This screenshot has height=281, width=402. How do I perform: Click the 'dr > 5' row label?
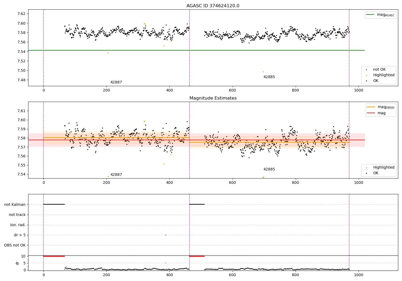[x=20, y=235]
